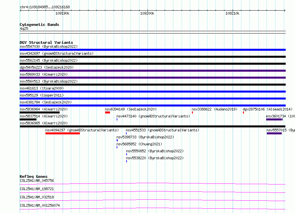Click the red bar under nsv6394149
Viewport: 295px width, 213px height.
[x=108, y=112]
